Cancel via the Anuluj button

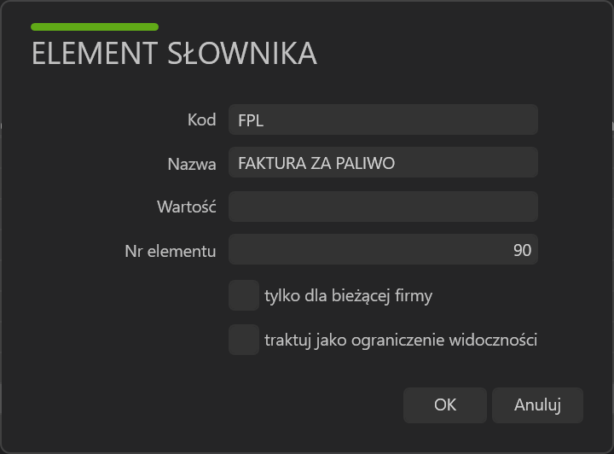pyautogui.click(x=537, y=405)
